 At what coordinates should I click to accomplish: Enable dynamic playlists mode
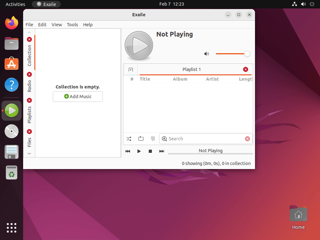(x=152, y=138)
